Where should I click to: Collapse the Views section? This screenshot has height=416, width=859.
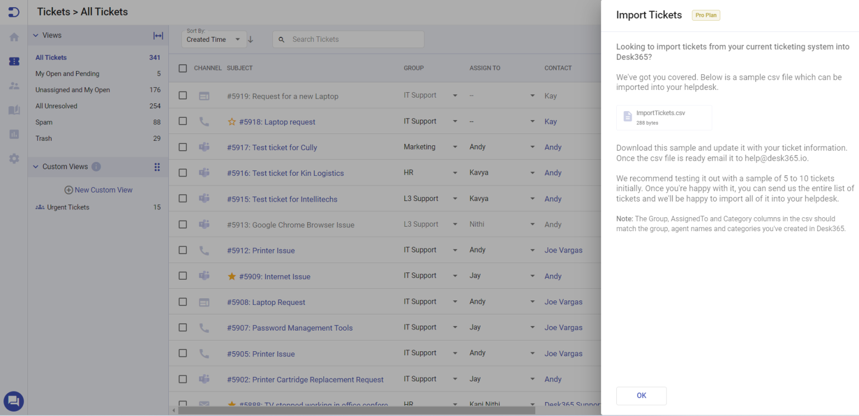point(36,35)
